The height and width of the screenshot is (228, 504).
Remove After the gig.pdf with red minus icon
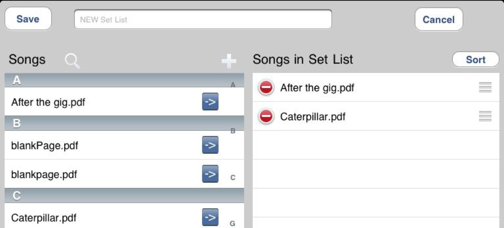266,87
